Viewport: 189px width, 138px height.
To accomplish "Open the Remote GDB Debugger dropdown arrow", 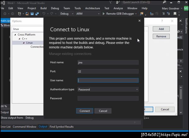I will [x=136, y=14].
